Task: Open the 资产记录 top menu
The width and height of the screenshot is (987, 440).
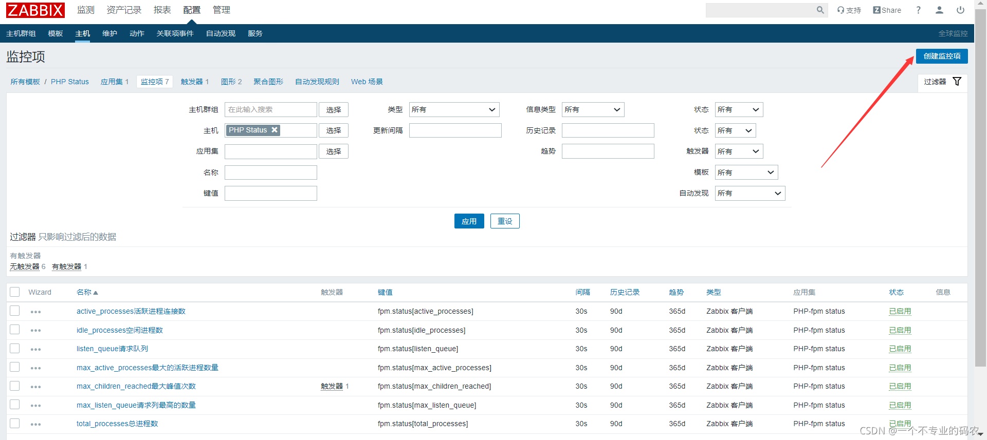Action: [124, 10]
